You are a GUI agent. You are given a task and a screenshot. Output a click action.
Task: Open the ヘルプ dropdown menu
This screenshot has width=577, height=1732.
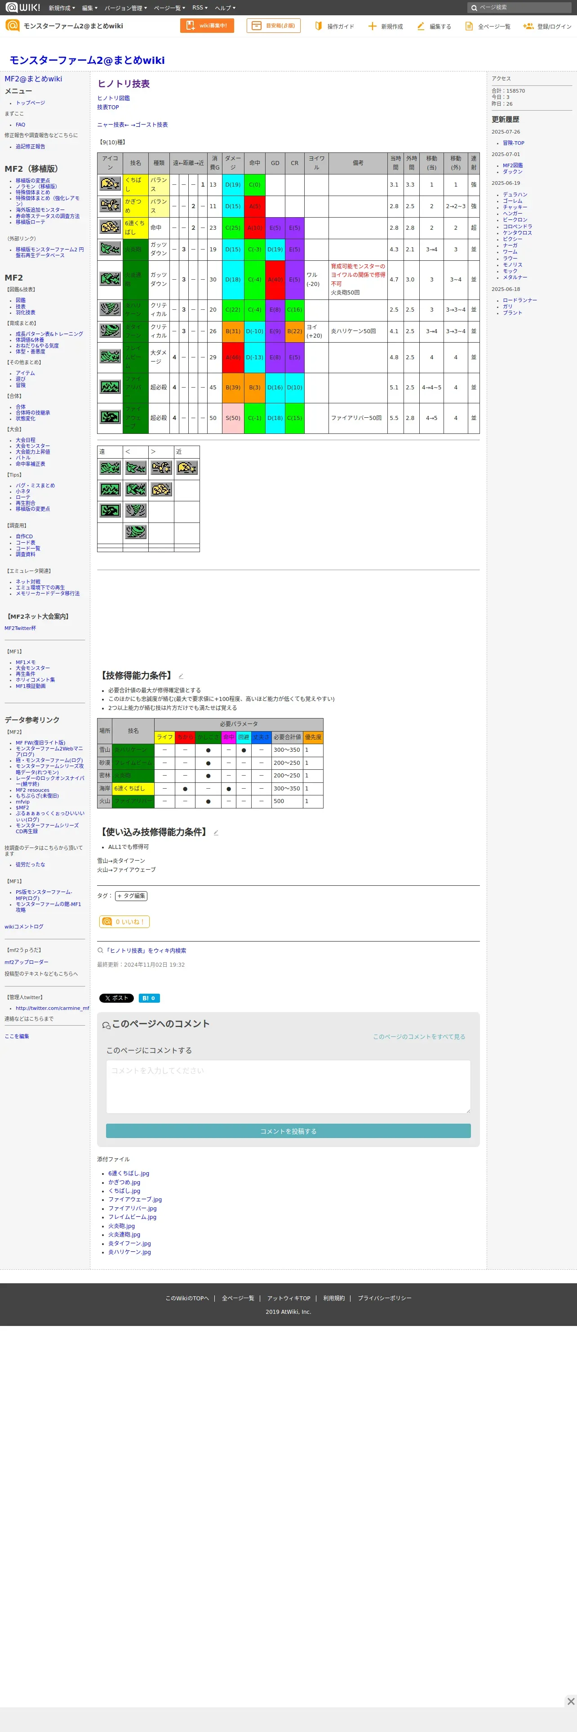click(225, 8)
